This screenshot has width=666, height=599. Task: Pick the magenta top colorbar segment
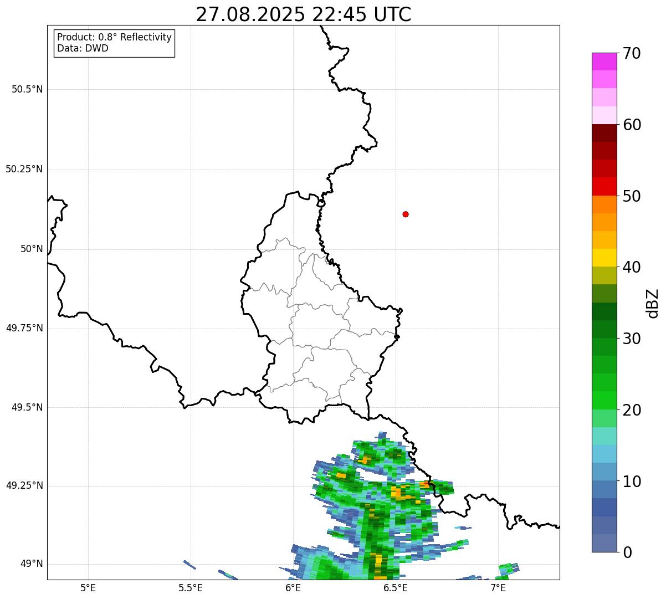coord(604,62)
